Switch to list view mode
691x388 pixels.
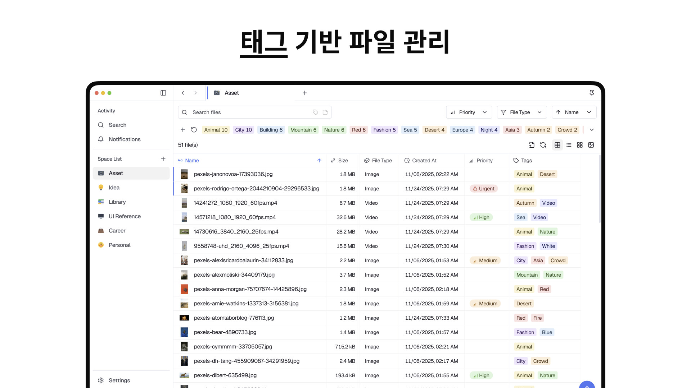tap(569, 145)
